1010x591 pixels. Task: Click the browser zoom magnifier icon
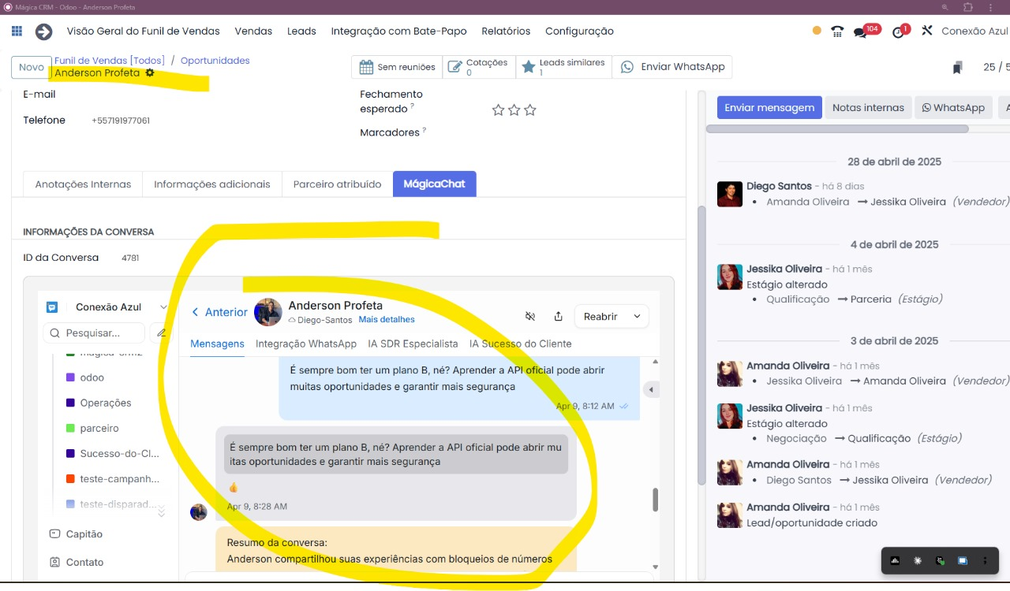coord(945,7)
